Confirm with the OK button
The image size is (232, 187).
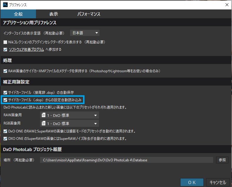pos(192,182)
